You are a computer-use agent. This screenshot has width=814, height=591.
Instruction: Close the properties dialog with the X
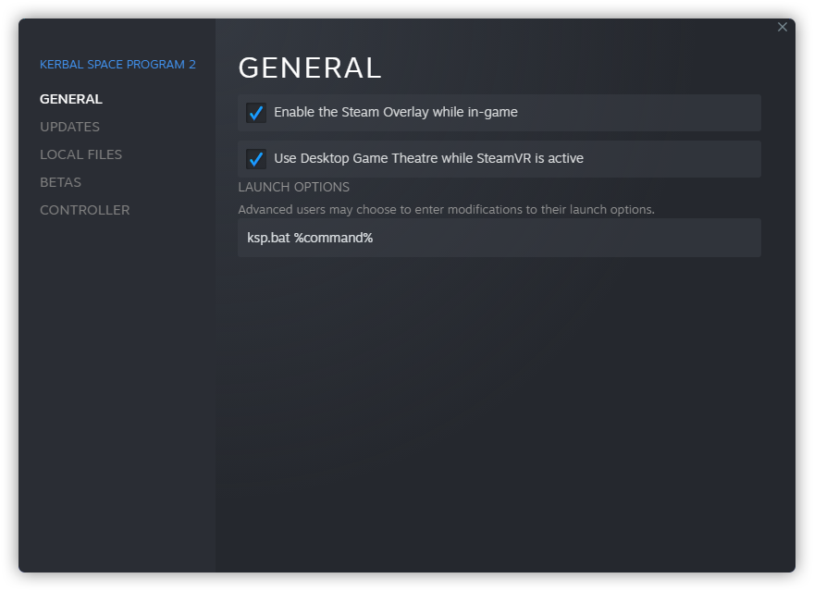click(782, 27)
